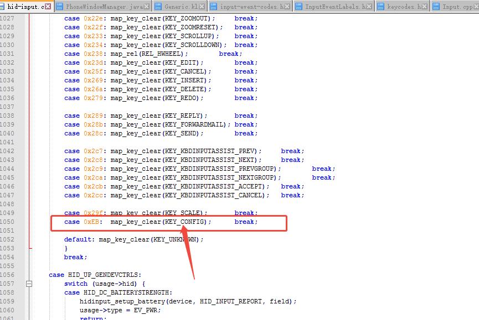Close the input-event-codes.h tab
The width and height of the screenshot is (479, 320).
(x=287, y=7)
